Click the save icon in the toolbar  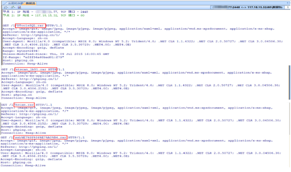coord(19,7)
